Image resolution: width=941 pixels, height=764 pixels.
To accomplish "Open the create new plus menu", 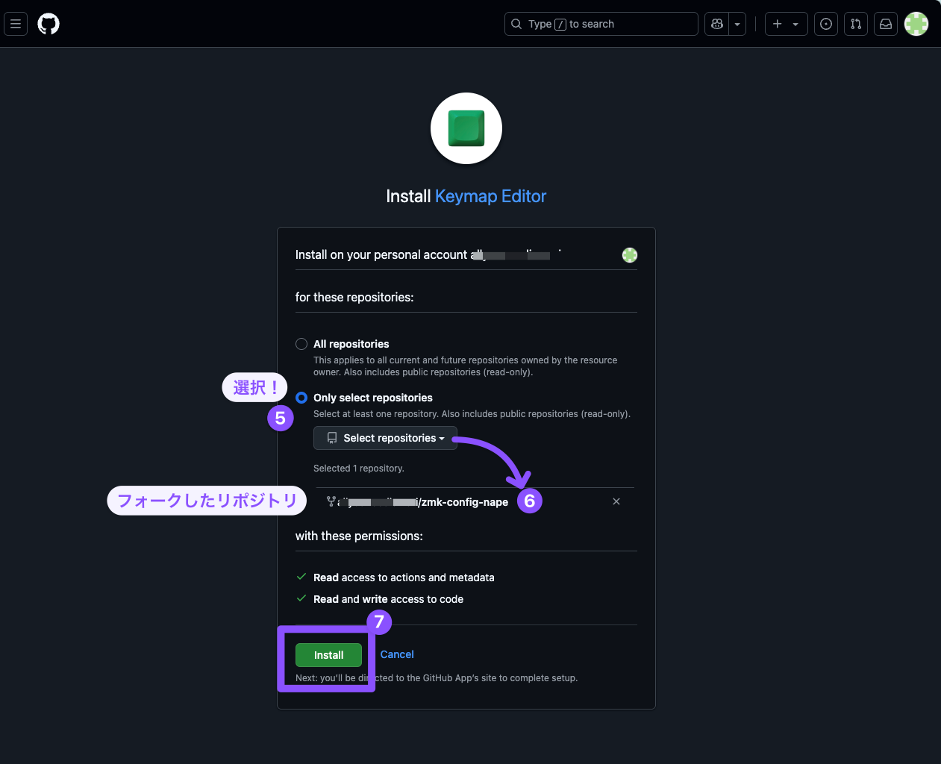I will point(786,24).
